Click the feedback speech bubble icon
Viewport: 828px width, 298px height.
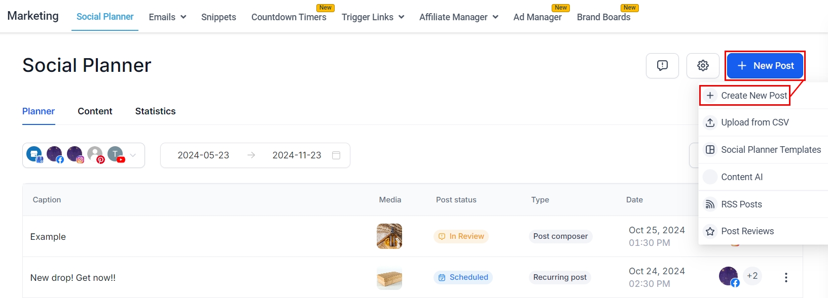(x=662, y=66)
